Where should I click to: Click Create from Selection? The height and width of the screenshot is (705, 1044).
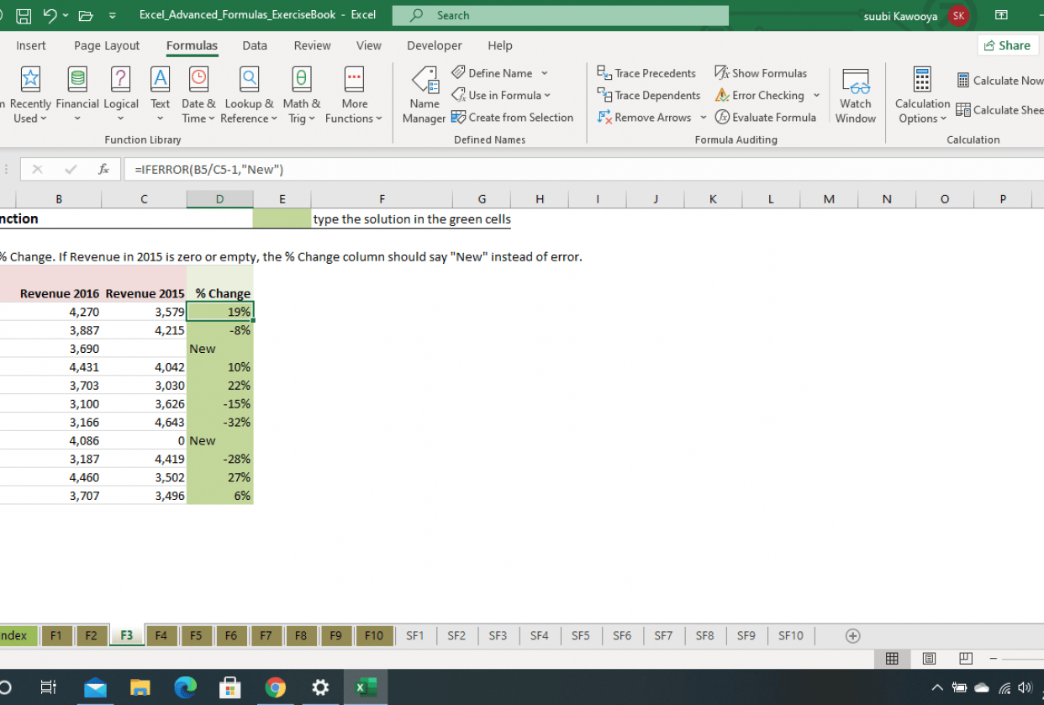pos(513,117)
